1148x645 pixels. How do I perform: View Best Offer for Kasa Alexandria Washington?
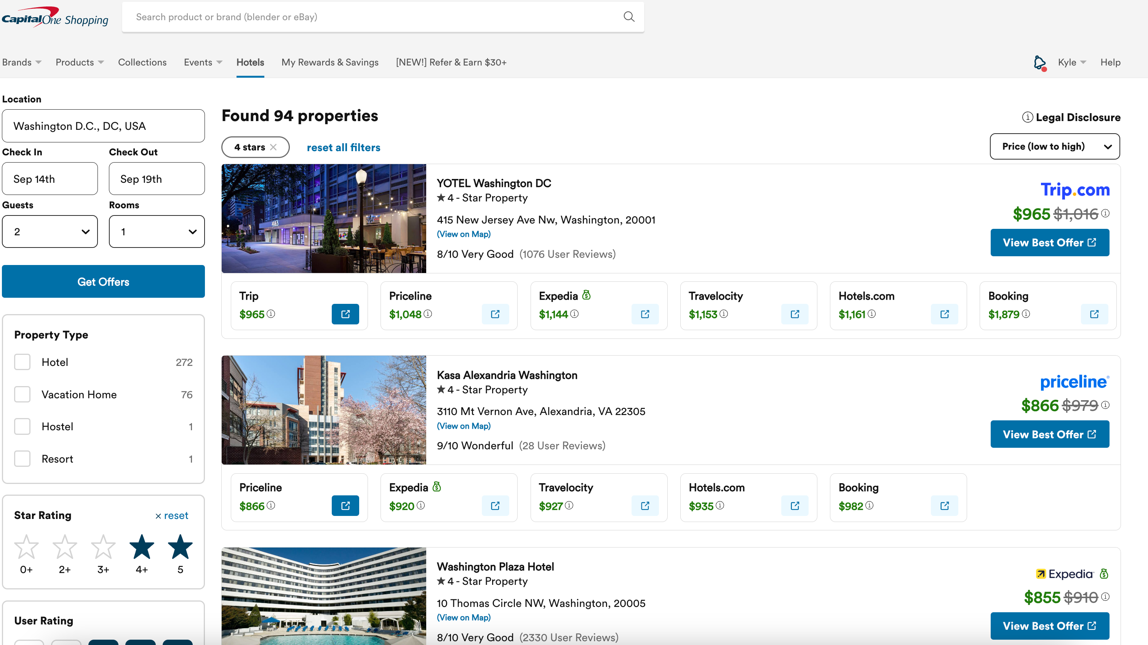[1049, 434]
